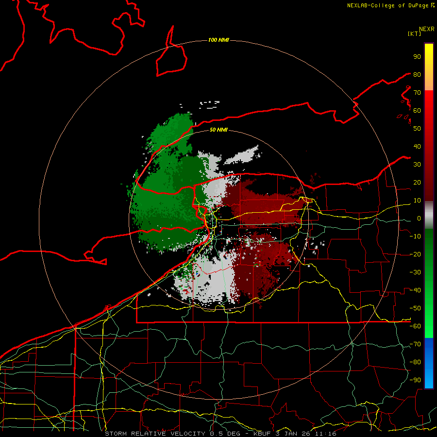Click STORM RELATIVE VELOCITY in the caption
The height and width of the screenshot is (437, 437).
(x=155, y=434)
